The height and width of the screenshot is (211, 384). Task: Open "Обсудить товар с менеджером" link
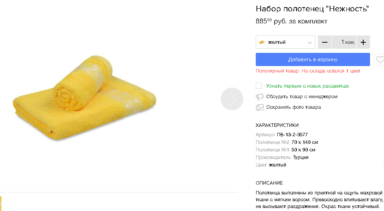tap(302, 97)
